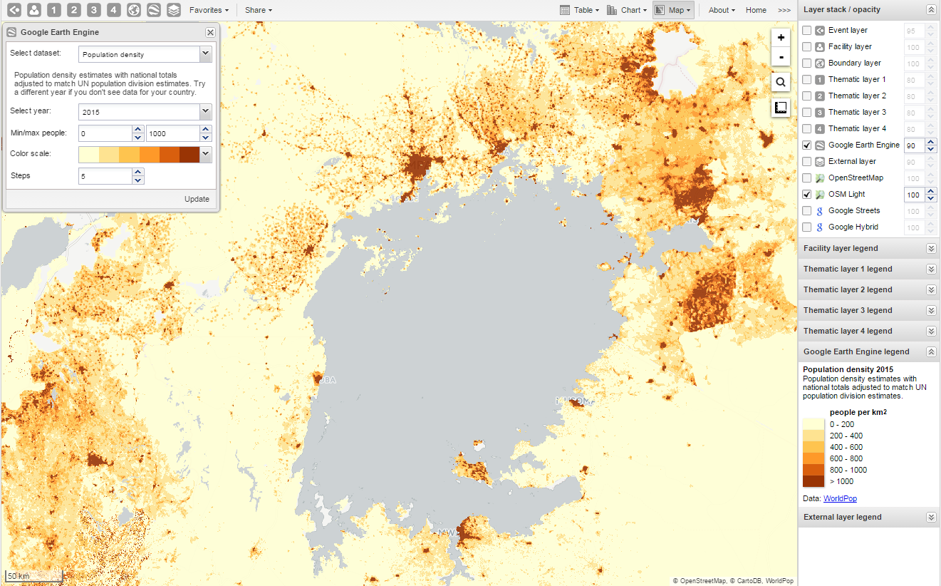
Task: Click the external layer stack icon
Action: click(x=173, y=10)
